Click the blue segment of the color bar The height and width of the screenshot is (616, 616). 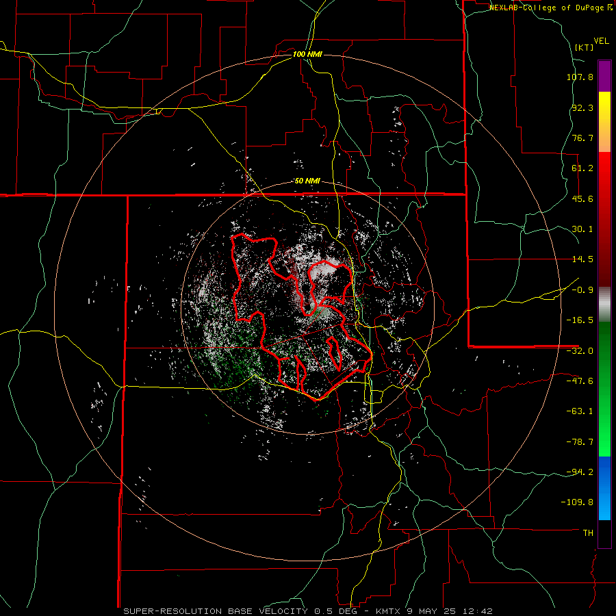[604, 488]
